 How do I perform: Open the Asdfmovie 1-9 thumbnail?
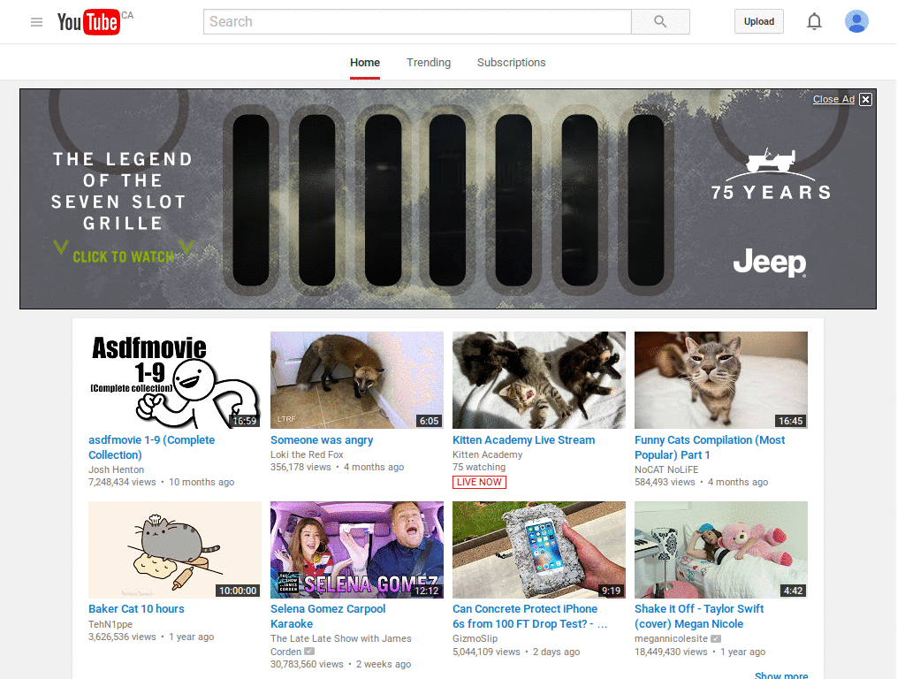175,380
